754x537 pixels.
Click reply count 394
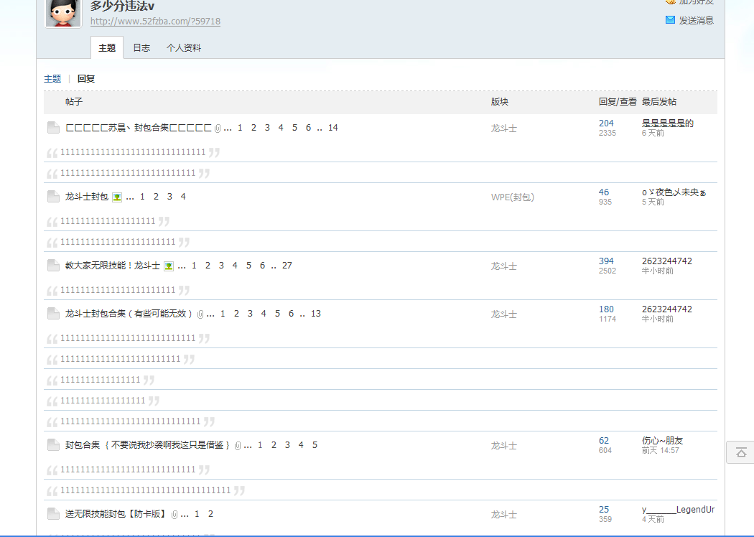pyautogui.click(x=606, y=261)
